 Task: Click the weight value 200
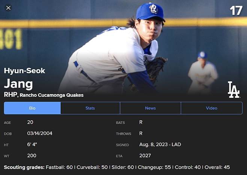pyautogui.click(x=32, y=156)
